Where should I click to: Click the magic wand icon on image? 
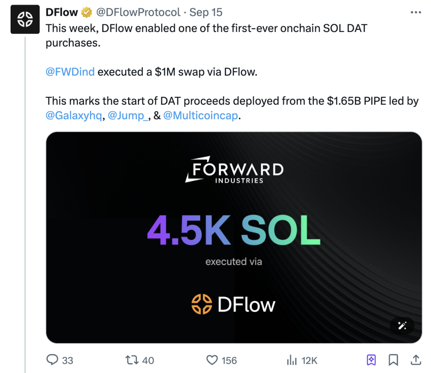click(x=402, y=326)
